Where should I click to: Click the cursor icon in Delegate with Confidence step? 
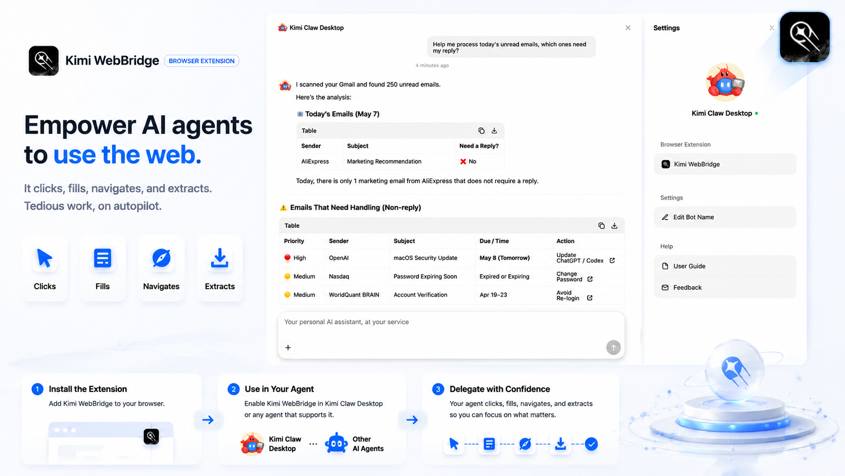(454, 444)
